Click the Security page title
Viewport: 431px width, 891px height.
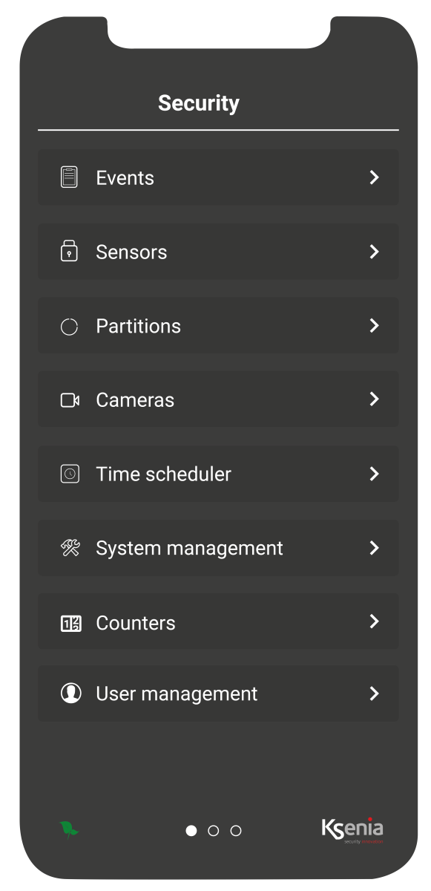(199, 103)
